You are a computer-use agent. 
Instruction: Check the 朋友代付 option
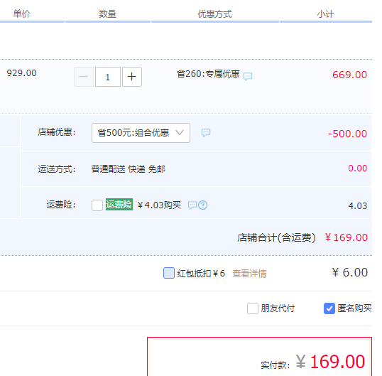click(x=253, y=308)
